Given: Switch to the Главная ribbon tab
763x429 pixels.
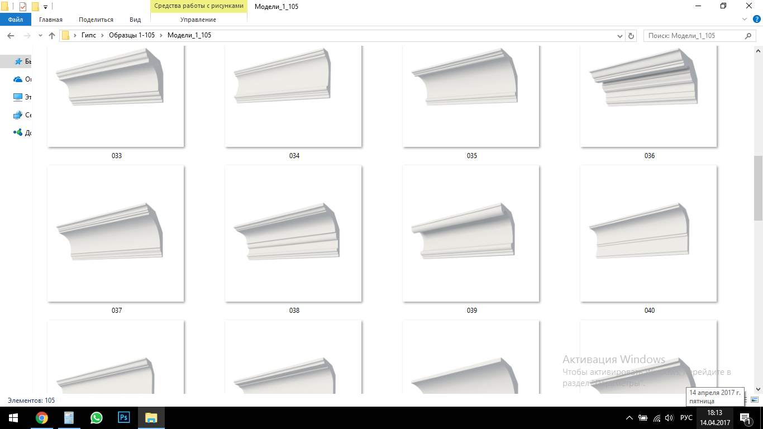Looking at the screenshot, I should click(x=51, y=20).
